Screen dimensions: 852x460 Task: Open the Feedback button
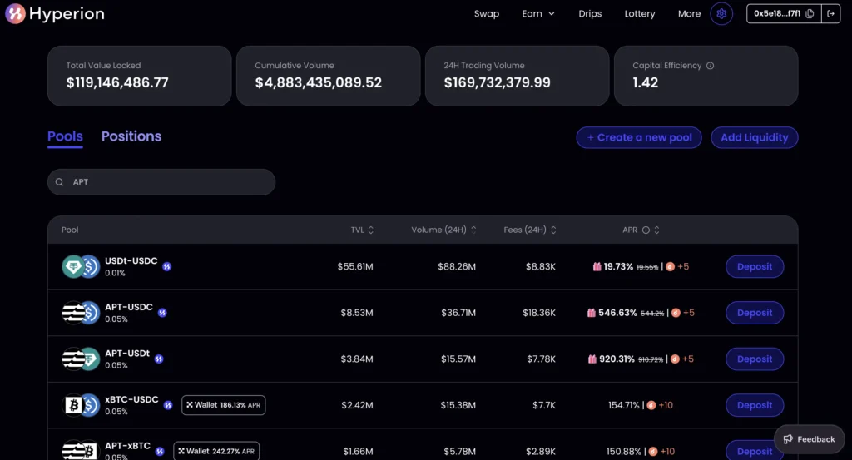[809, 439]
